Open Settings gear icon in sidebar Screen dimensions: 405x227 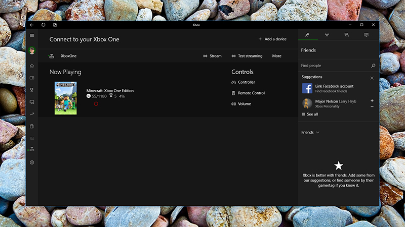coord(32,162)
